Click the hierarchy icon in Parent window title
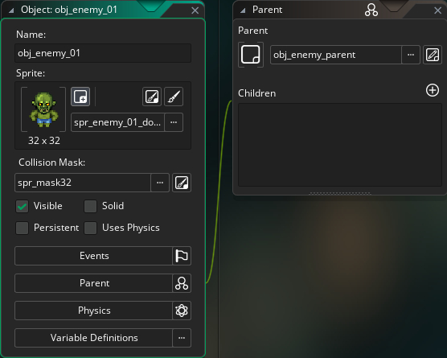Image resolution: width=447 pixels, height=358 pixels. [371, 10]
